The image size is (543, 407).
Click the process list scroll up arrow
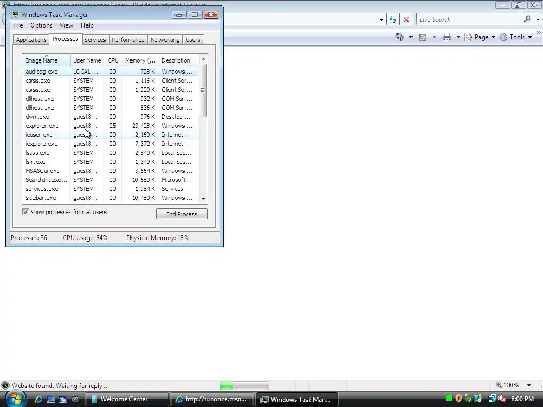203,59
